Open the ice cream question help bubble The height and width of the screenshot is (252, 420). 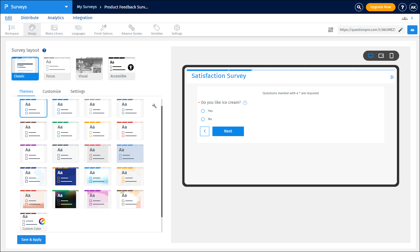(x=245, y=102)
